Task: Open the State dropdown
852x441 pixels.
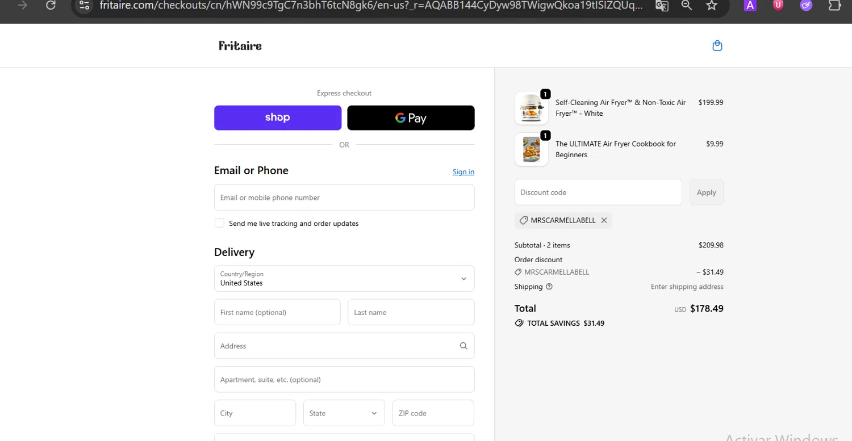Action: click(344, 413)
